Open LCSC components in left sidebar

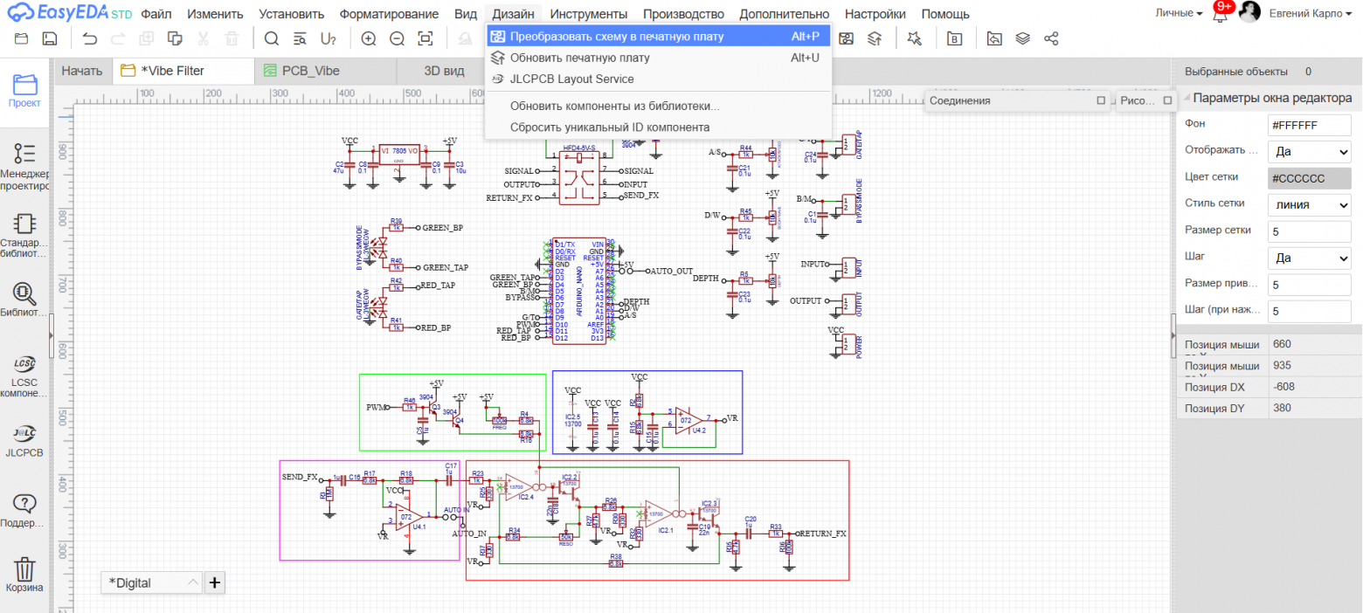(x=25, y=373)
